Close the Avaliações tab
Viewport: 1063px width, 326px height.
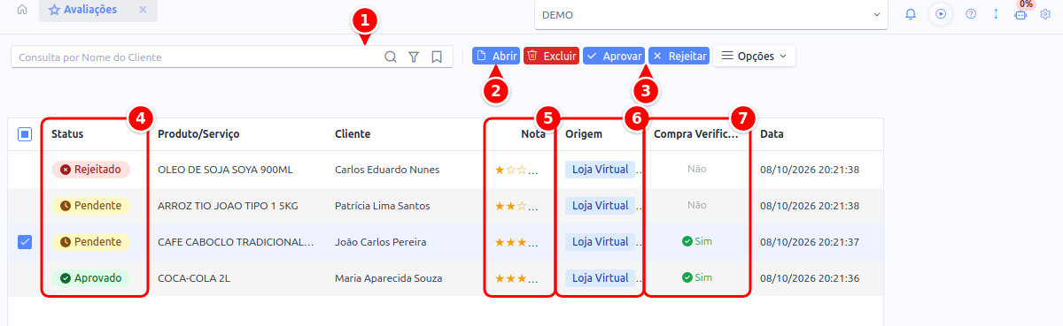click(143, 10)
